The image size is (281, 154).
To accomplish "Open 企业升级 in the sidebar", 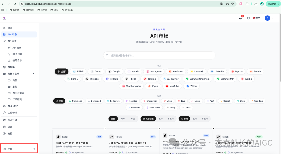I will tap(19, 120).
